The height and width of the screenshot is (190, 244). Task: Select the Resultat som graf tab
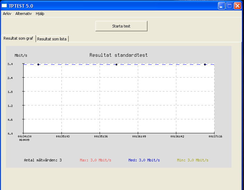tap(18, 38)
